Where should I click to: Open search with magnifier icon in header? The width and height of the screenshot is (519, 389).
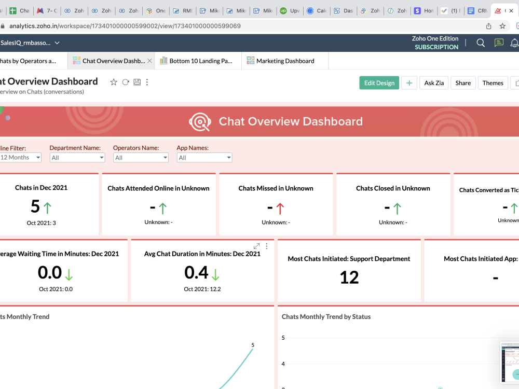[x=481, y=43]
